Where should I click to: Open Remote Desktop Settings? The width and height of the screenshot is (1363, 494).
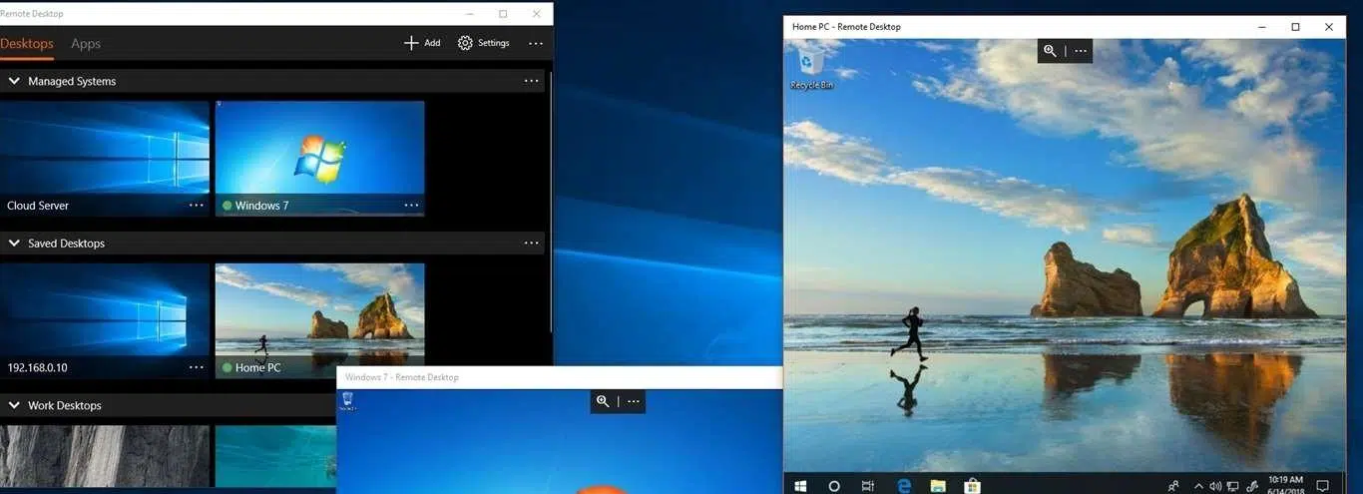(484, 43)
